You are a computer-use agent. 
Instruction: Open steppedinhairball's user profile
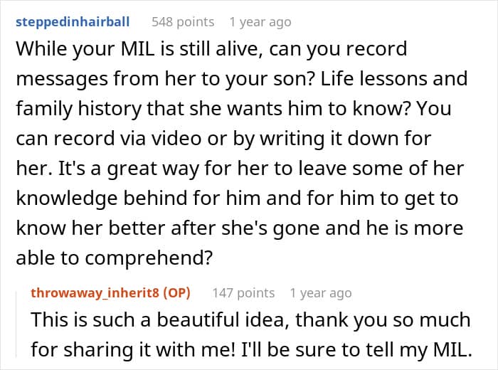tap(73, 22)
